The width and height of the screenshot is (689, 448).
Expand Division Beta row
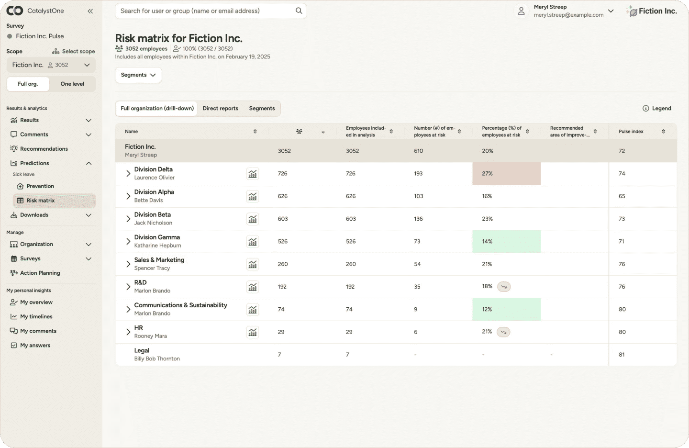128,219
